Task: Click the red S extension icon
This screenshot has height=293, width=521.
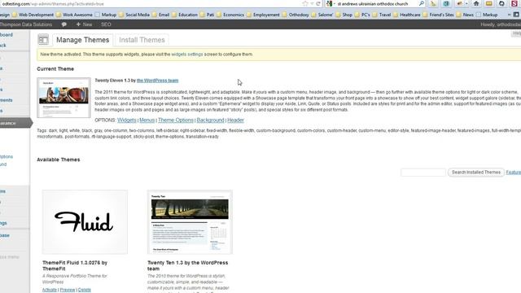Action: (514, 3)
